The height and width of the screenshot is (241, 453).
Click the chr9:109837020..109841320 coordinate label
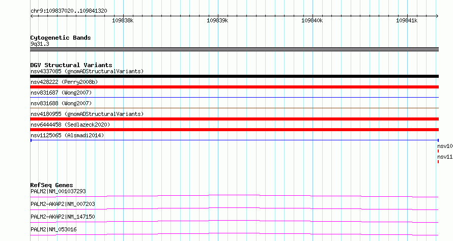tap(69, 11)
